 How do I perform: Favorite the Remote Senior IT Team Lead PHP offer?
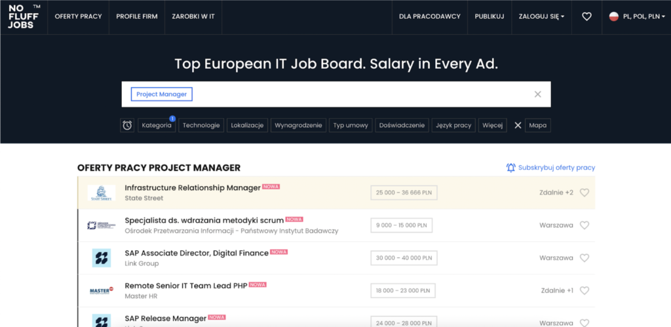click(585, 290)
